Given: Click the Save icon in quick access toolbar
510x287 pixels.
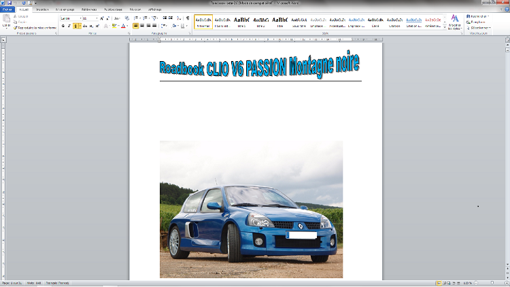Looking at the screenshot, I should coord(10,3).
